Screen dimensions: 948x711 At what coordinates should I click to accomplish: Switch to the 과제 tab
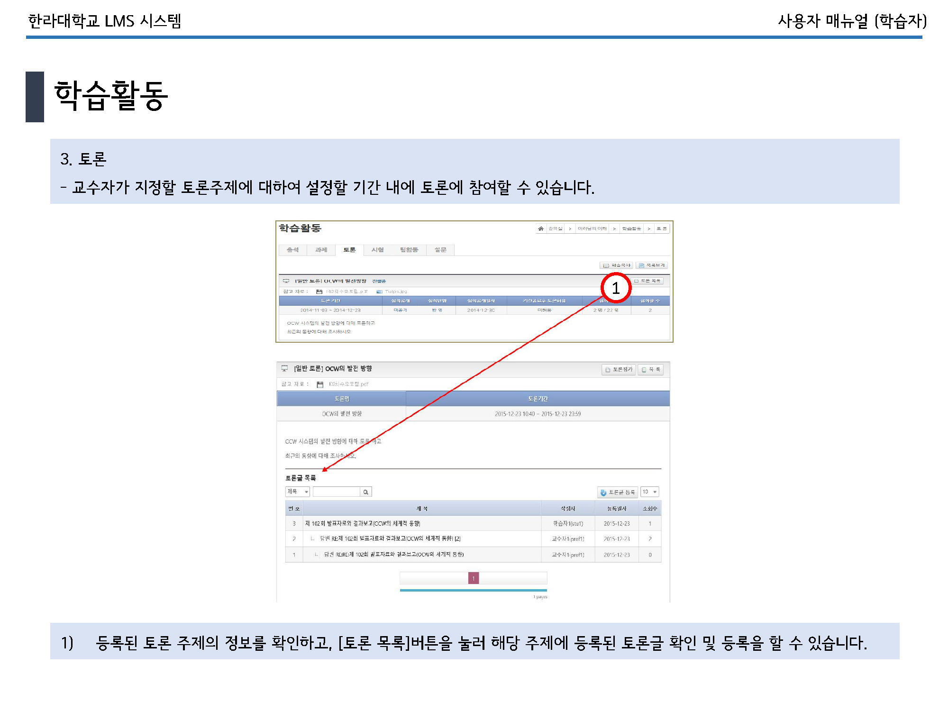pos(321,250)
